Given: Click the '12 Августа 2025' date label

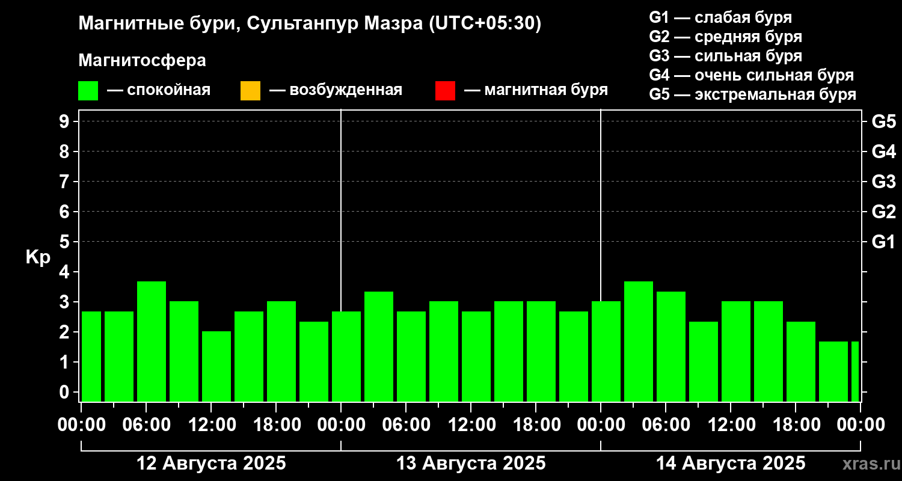Looking at the screenshot, I should pos(211,464).
